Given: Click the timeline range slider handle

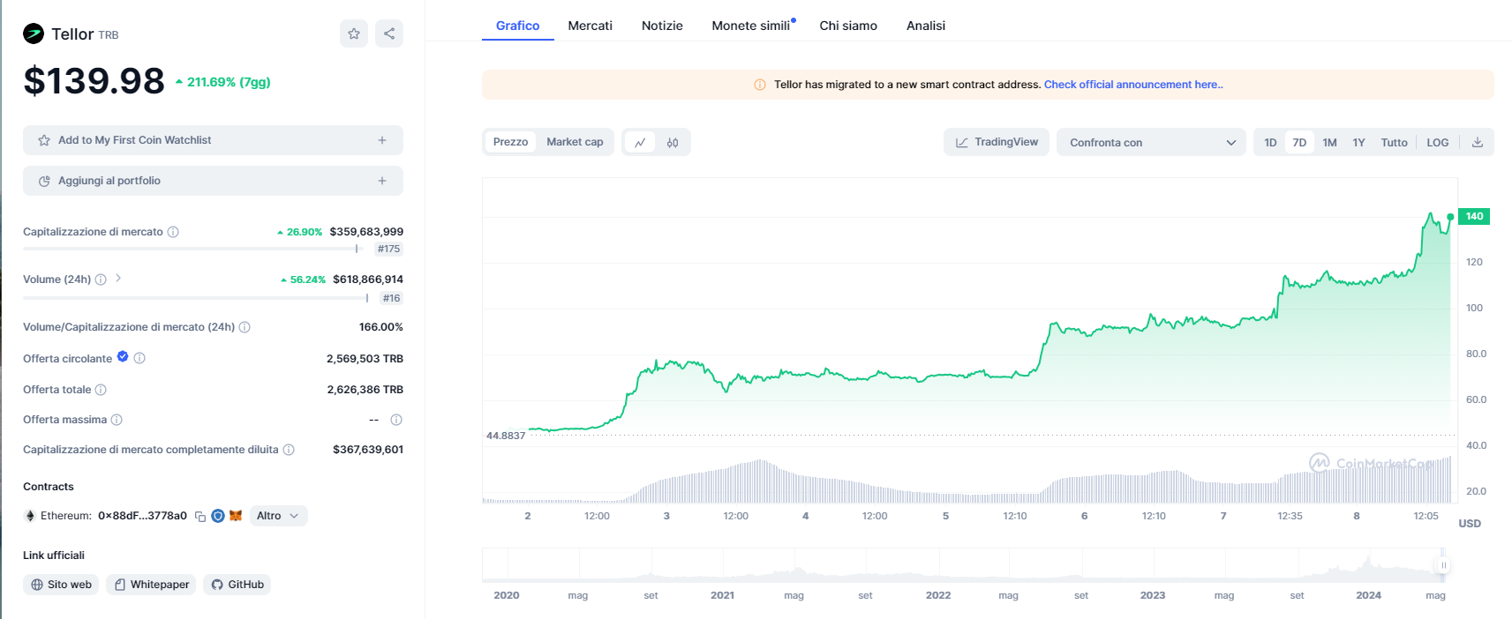Looking at the screenshot, I should [1443, 565].
